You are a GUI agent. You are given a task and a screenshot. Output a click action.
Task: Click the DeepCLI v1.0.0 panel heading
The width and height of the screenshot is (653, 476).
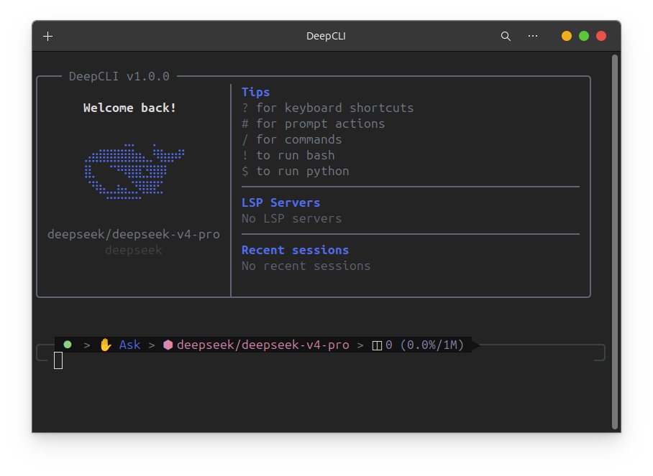[119, 77]
